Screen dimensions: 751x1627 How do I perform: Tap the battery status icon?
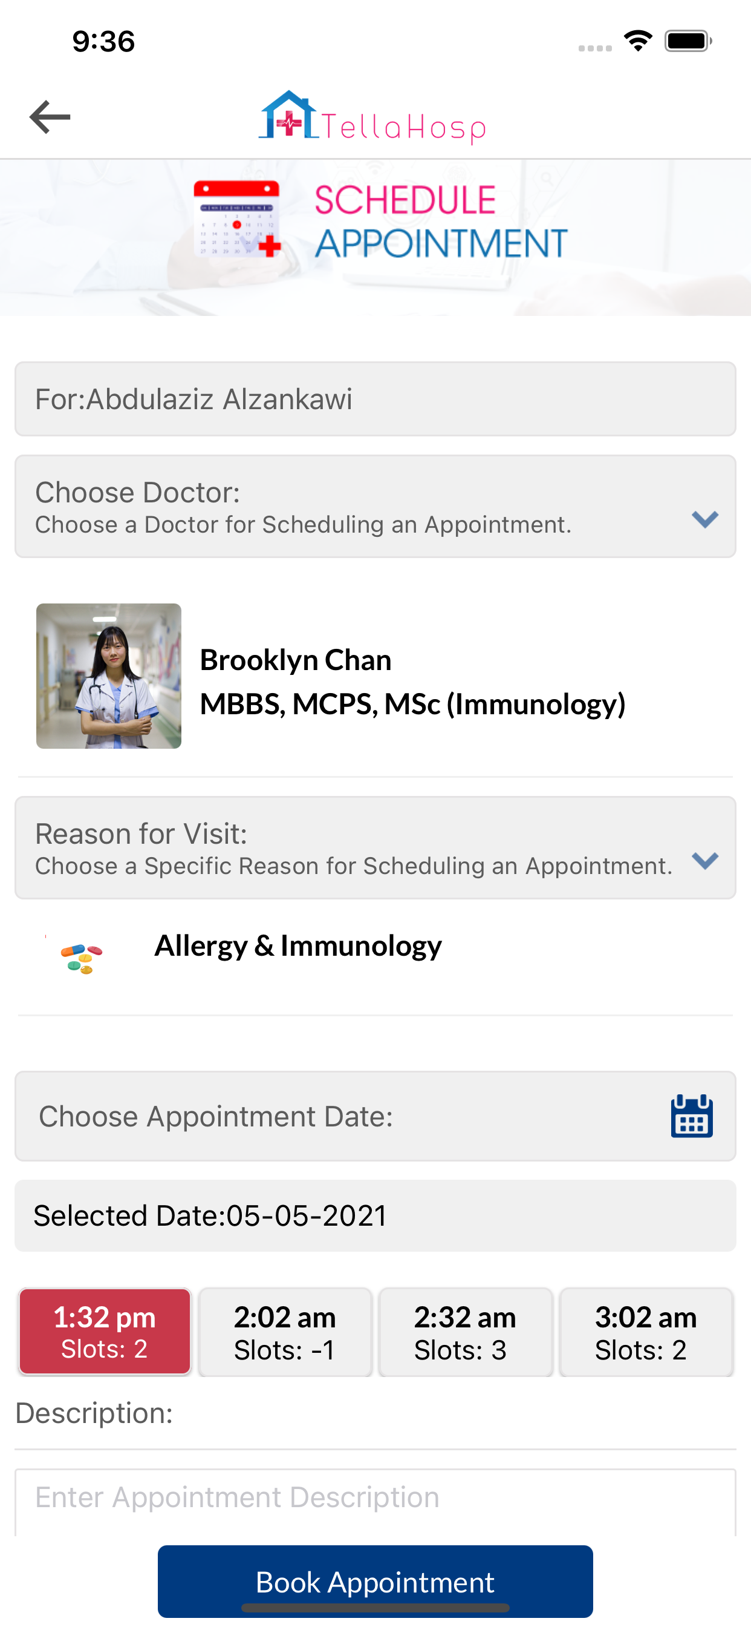coord(688,41)
